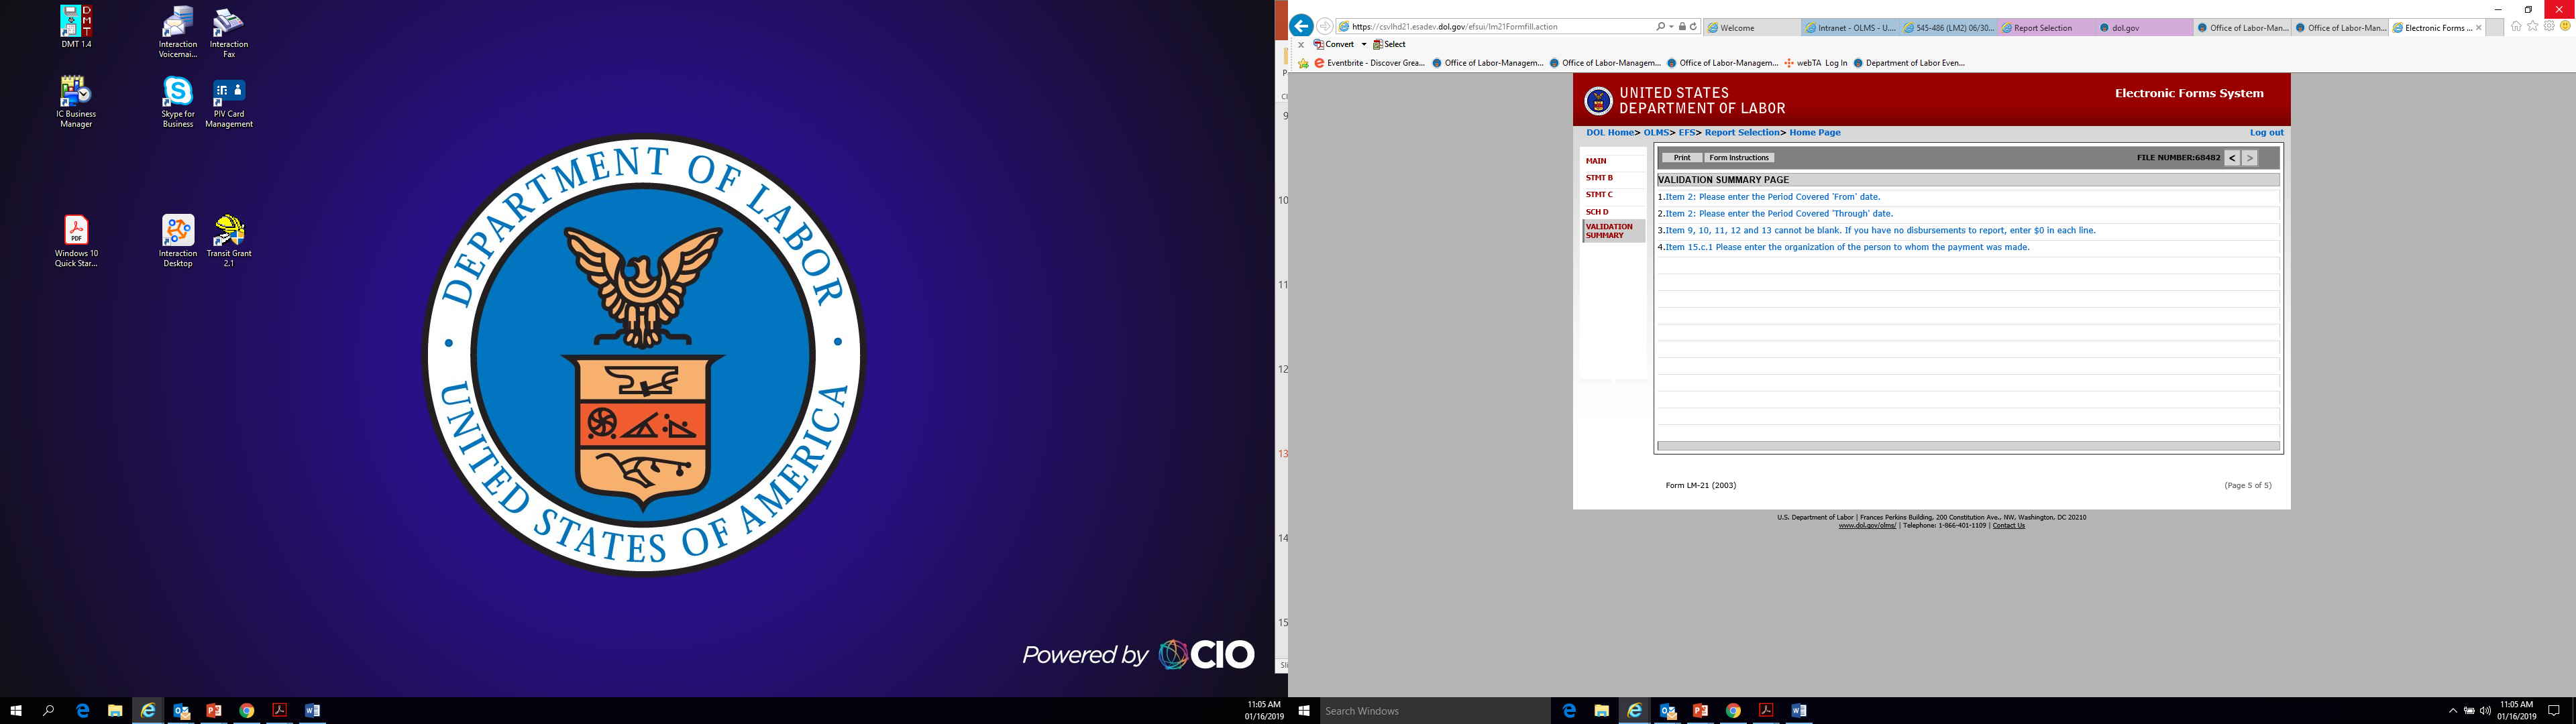
Task: Open the favorites star icon
Action: pyautogui.click(x=2532, y=26)
